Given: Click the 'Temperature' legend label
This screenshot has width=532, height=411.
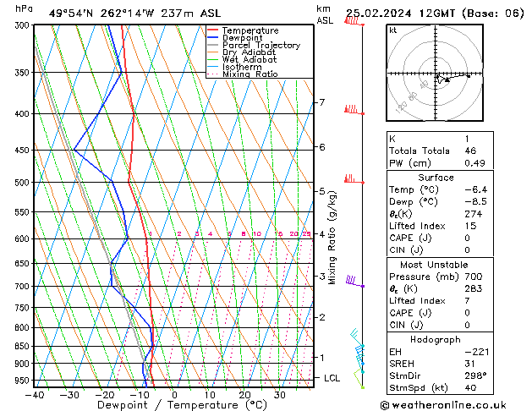Looking at the screenshot, I should coord(250,30).
